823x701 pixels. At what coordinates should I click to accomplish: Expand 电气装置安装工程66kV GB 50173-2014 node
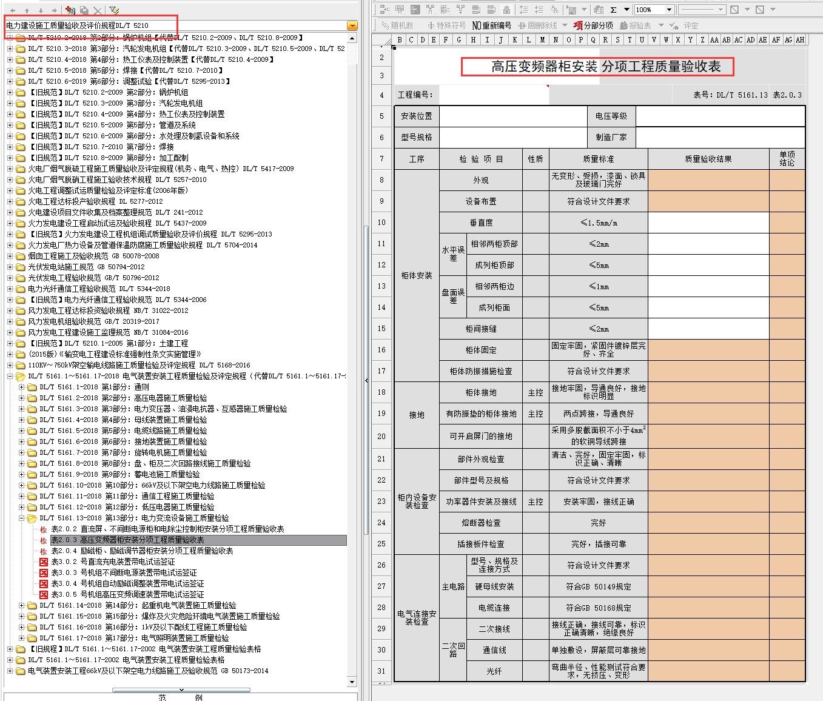10,671
